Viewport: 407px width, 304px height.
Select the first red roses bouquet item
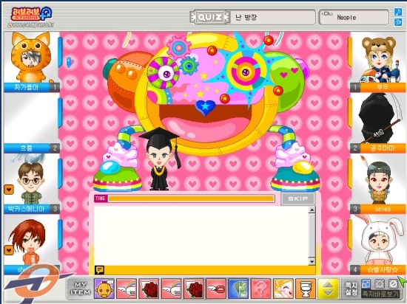coord(149,289)
